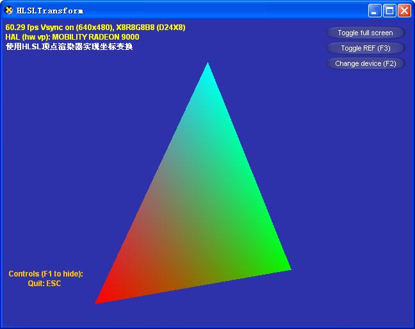Click the HLSLTransform app icon in title bar

(x=9, y=11)
